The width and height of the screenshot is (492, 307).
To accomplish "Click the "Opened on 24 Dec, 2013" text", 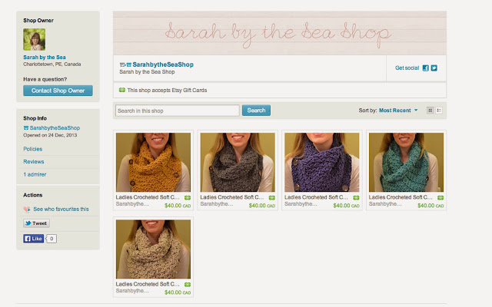I will click(50, 135).
